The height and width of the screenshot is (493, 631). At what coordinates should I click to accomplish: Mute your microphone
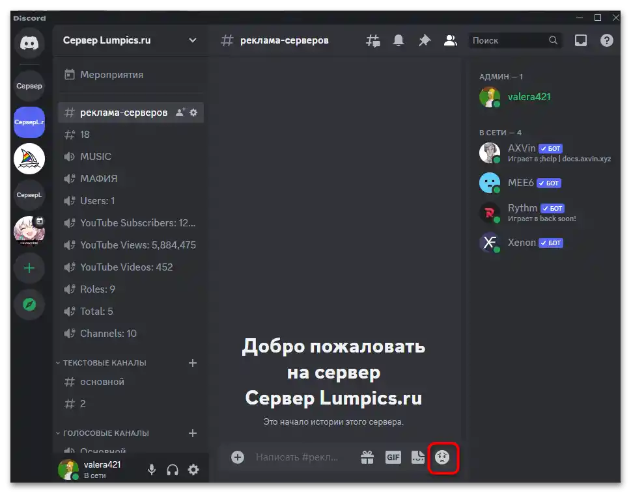[x=151, y=469]
